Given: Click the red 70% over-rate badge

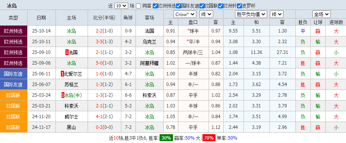Looking at the screenshot, I should tap(209, 138).
